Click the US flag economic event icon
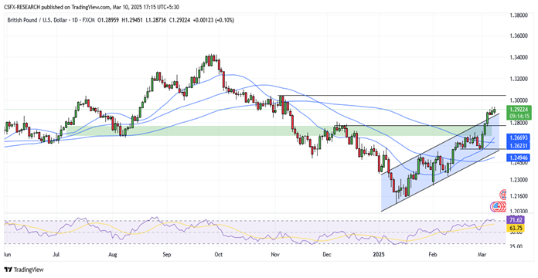The width and height of the screenshot is (538, 278). point(496,207)
